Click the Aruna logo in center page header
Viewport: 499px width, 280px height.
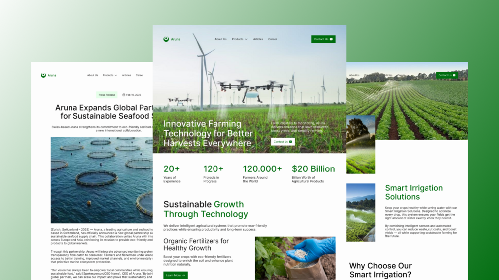point(172,39)
